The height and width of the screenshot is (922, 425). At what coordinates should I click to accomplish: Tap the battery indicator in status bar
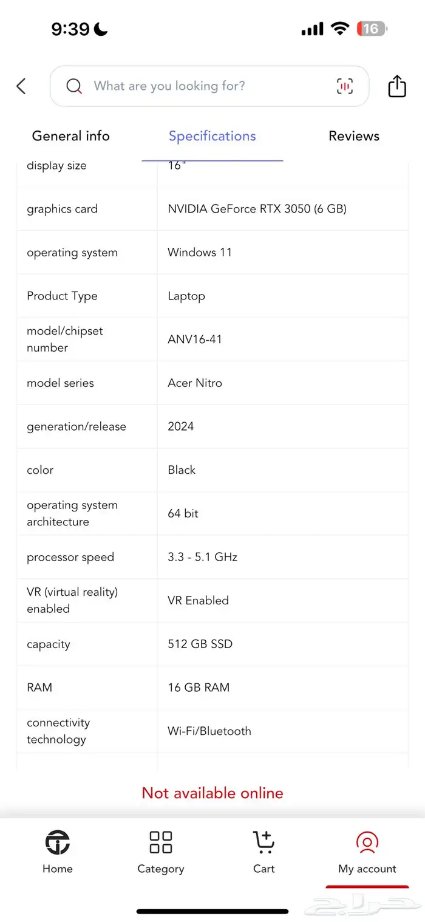pos(372,29)
